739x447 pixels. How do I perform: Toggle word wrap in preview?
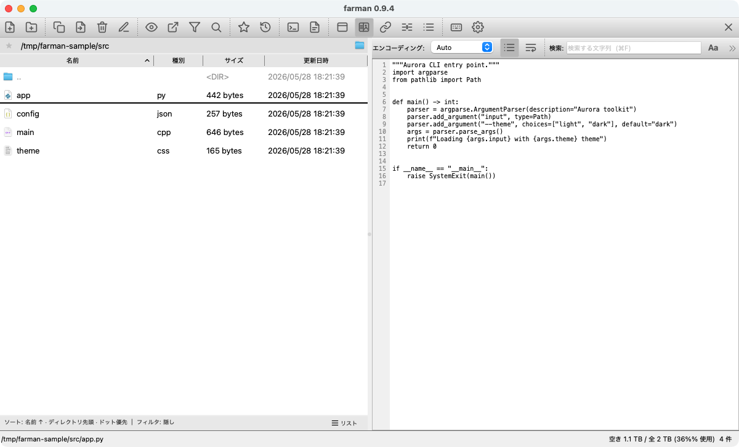click(530, 47)
